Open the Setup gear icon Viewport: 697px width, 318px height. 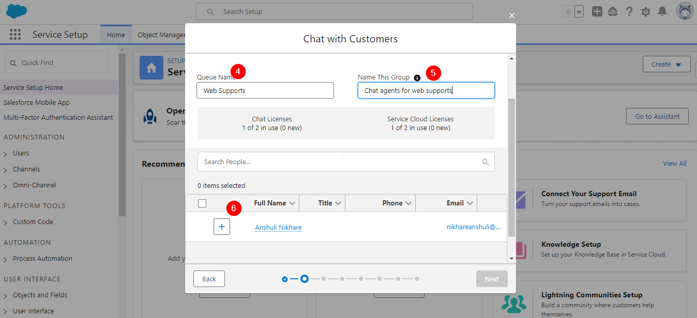coord(645,11)
